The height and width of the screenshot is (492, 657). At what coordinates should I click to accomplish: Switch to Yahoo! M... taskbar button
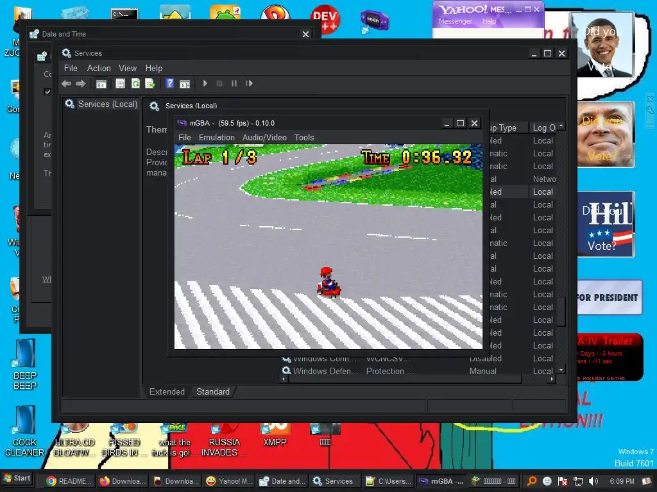coord(229,481)
